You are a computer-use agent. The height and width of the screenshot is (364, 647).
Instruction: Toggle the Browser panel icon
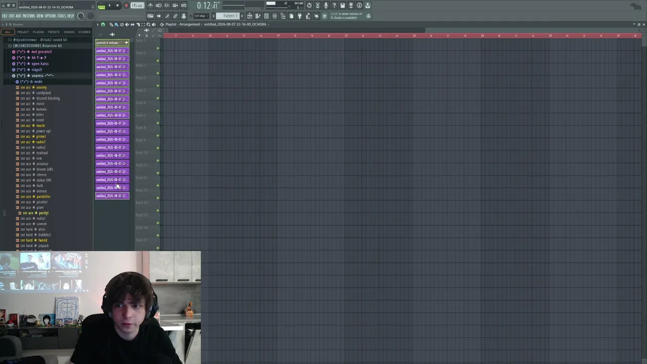[283, 16]
